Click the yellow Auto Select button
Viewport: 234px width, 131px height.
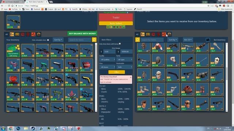[116, 23]
